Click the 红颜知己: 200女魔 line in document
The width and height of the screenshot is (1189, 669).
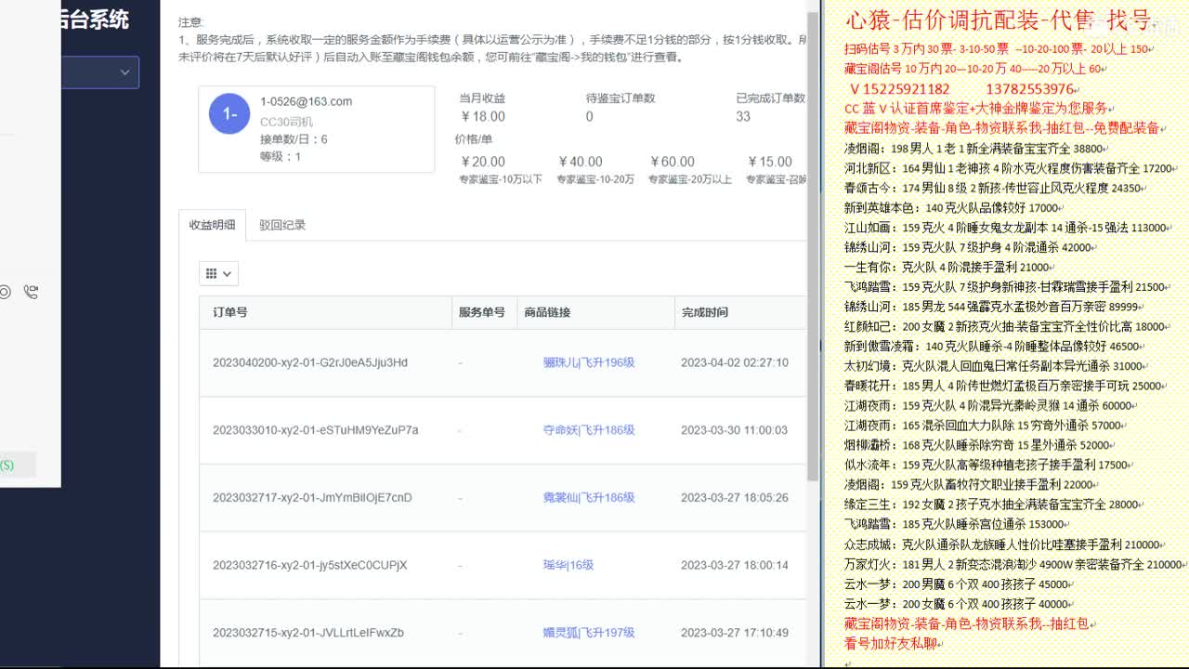[x=1007, y=326]
